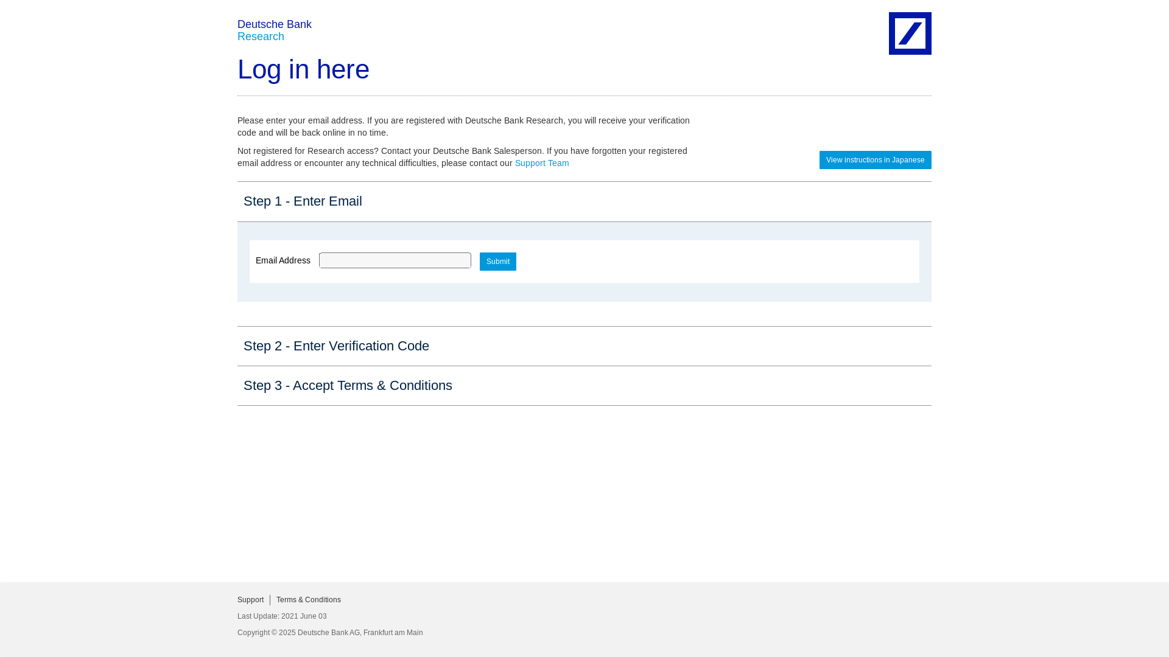Expand Step 1 - Enter Email section

584,201
